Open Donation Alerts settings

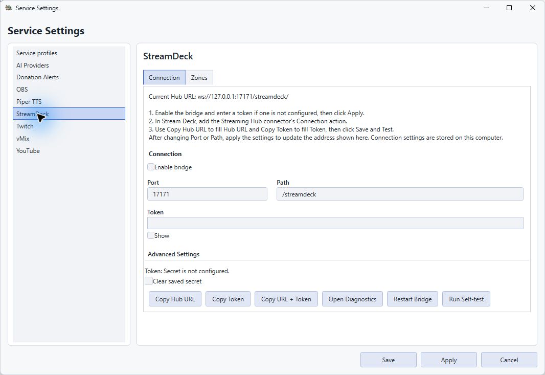click(69, 77)
